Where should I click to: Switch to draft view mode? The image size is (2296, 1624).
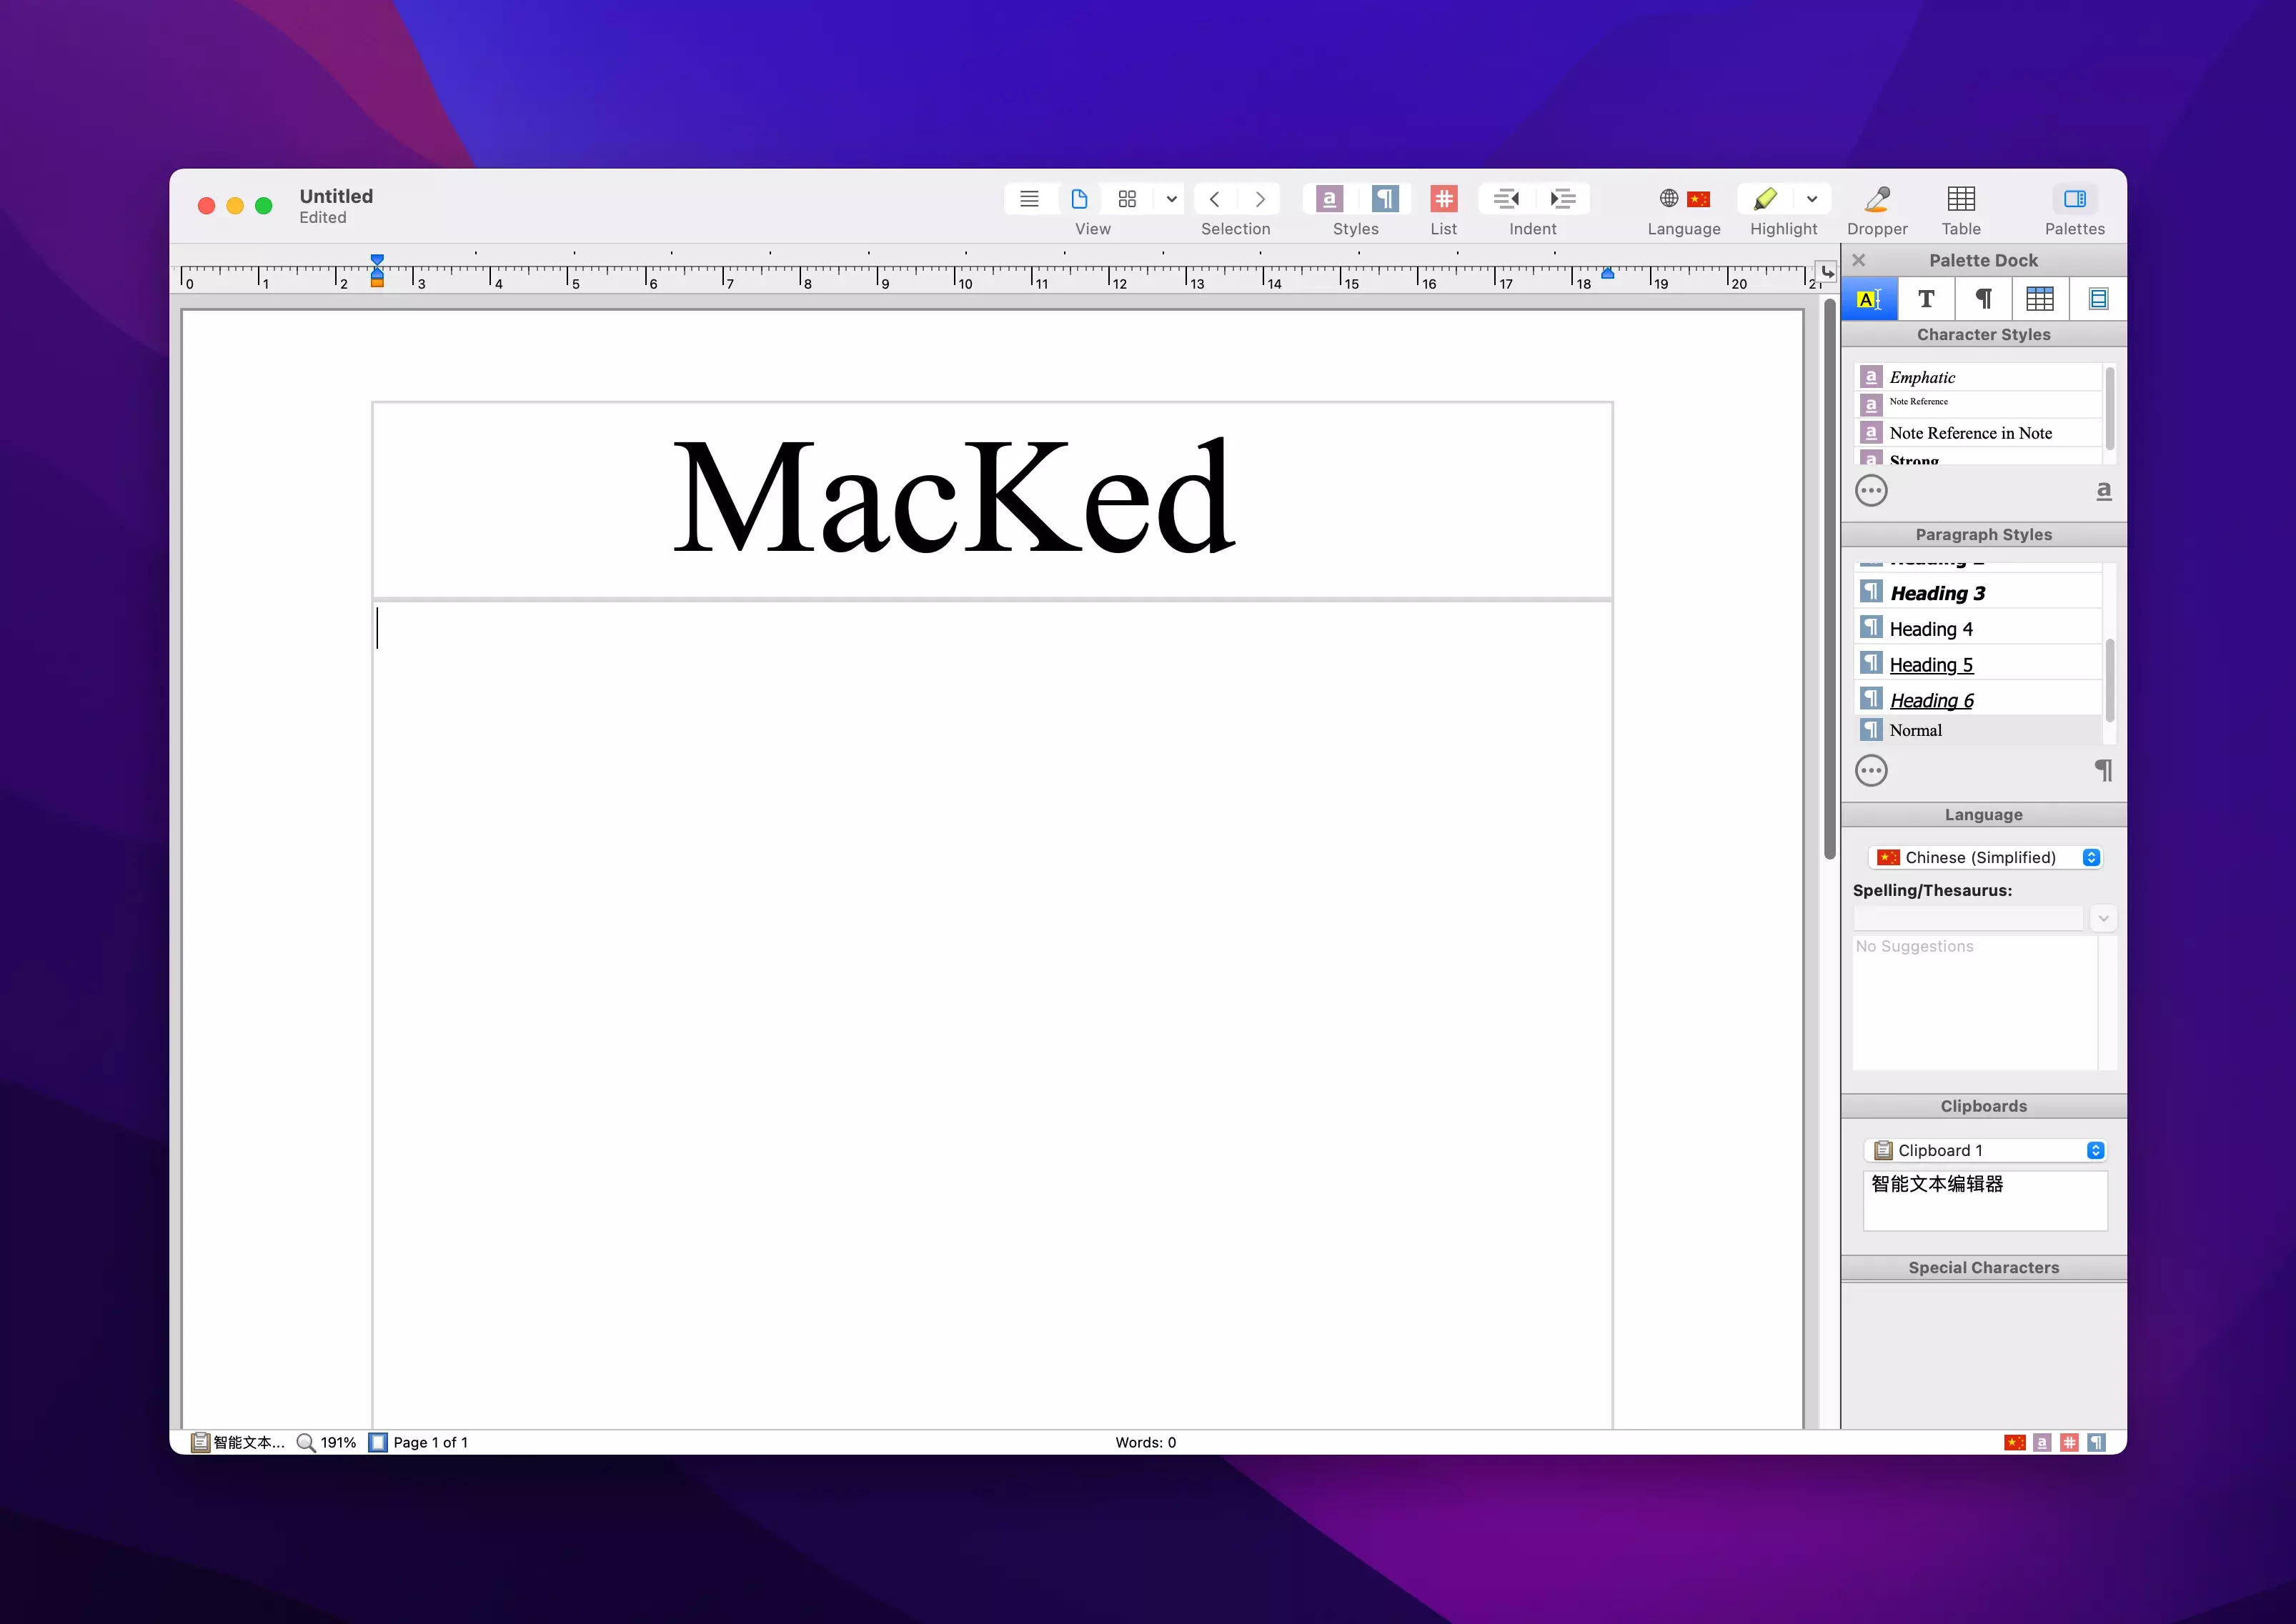point(1029,199)
